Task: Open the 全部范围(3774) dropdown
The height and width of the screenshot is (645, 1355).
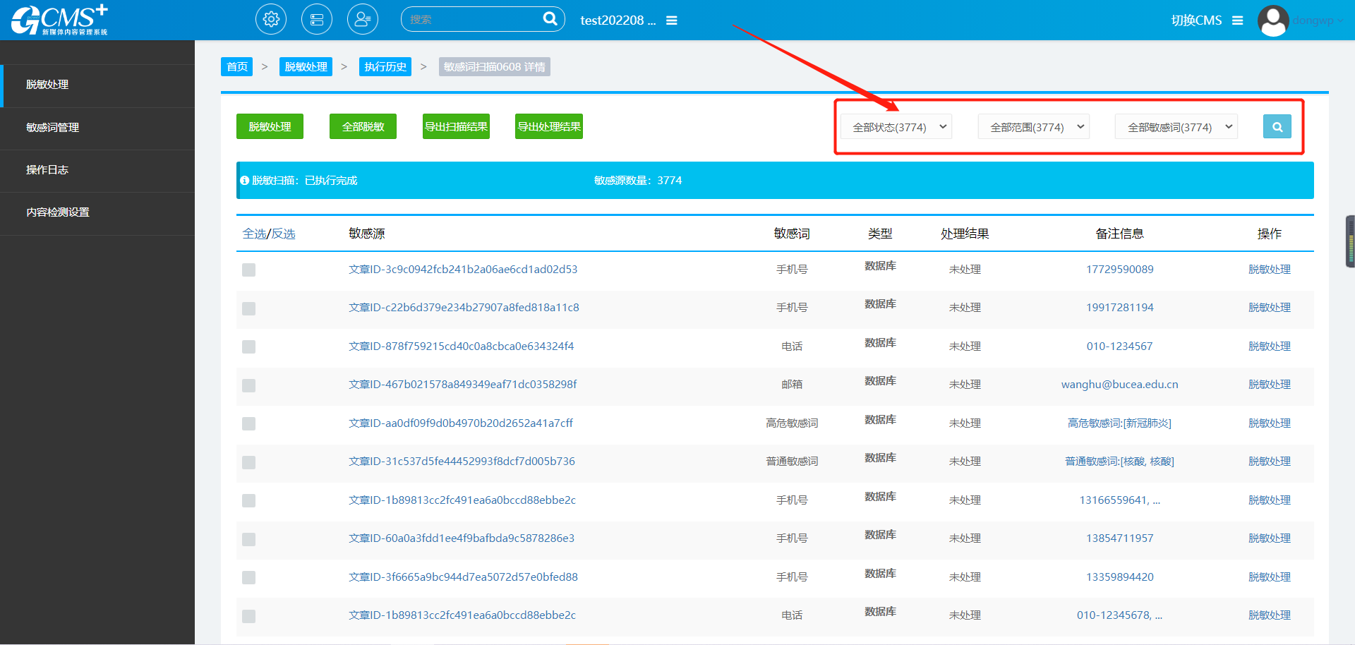Action: 1034,127
